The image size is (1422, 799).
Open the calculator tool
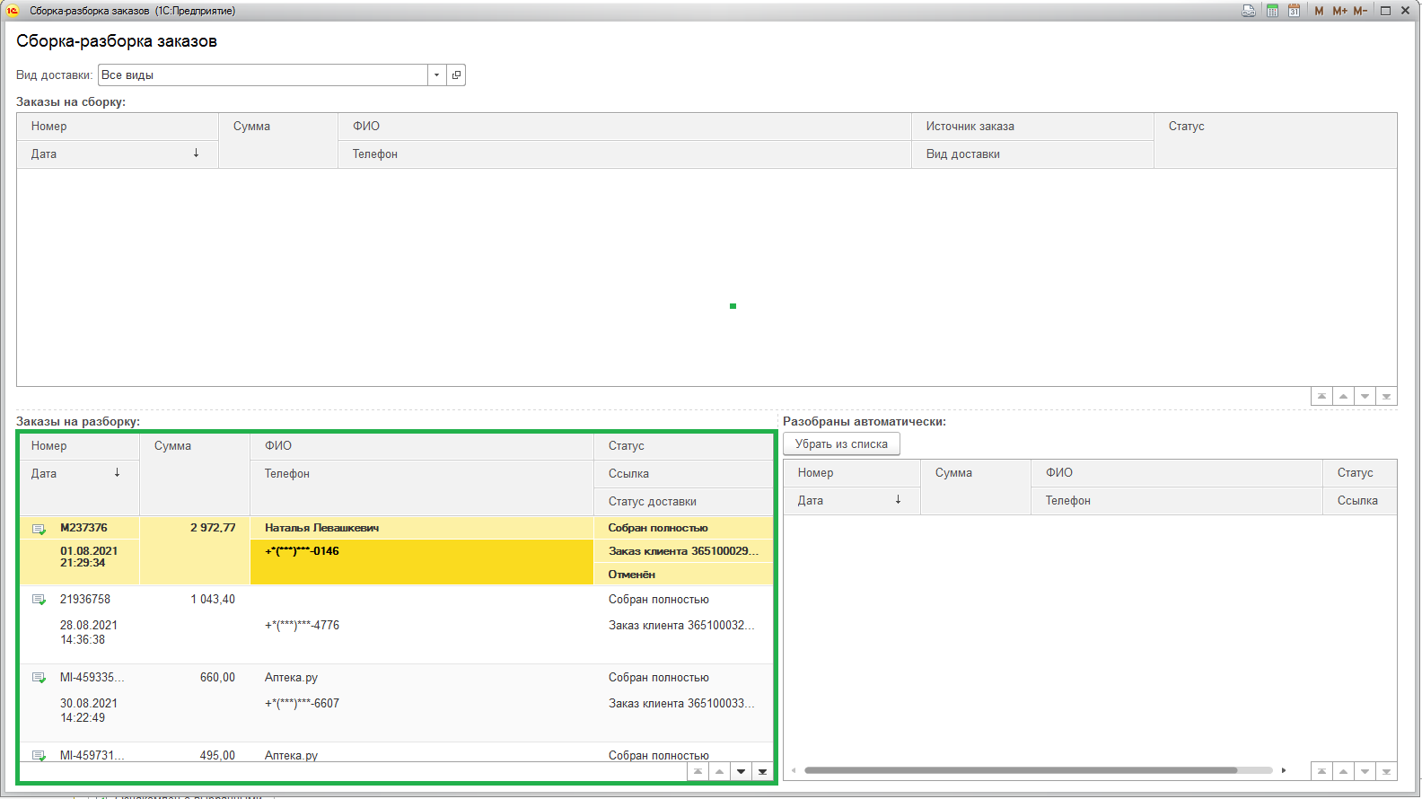1272,11
